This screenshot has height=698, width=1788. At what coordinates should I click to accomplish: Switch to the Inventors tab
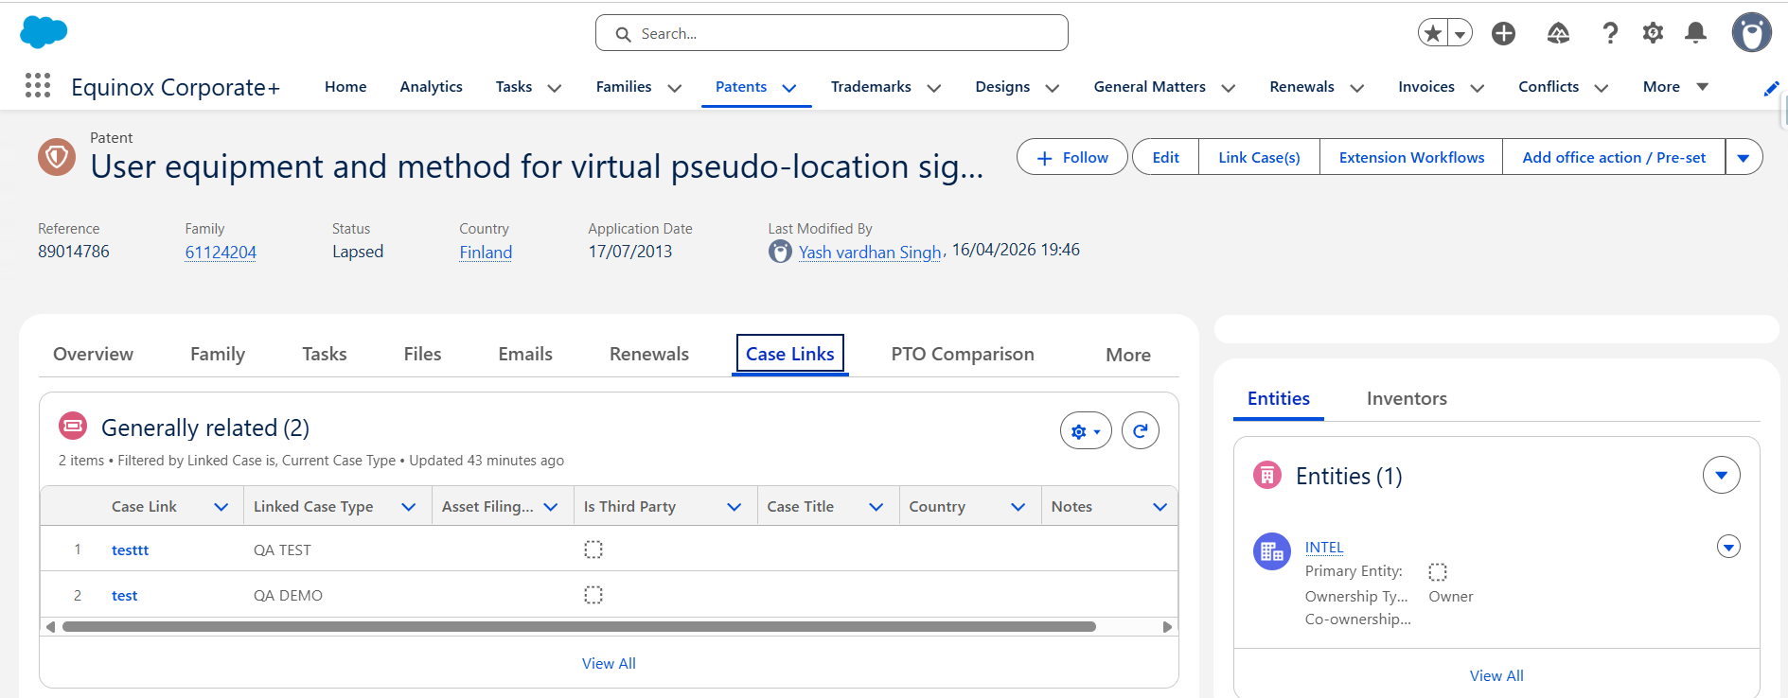click(1407, 398)
